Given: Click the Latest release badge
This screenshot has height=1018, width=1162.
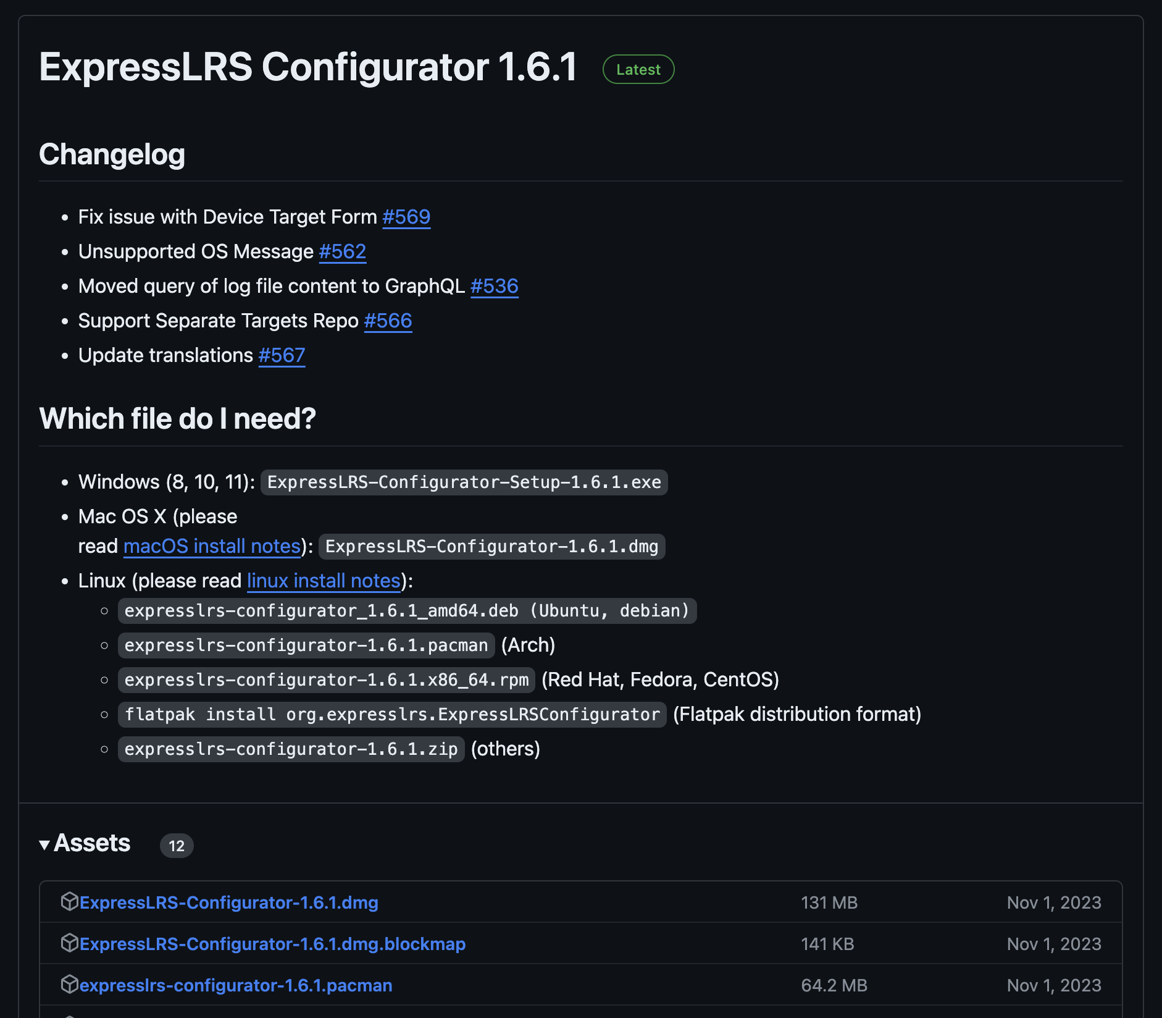Looking at the screenshot, I should coord(638,69).
